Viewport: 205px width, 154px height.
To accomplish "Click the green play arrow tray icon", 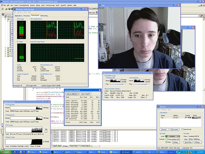I will pyautogui.click(x=184, y=152).
